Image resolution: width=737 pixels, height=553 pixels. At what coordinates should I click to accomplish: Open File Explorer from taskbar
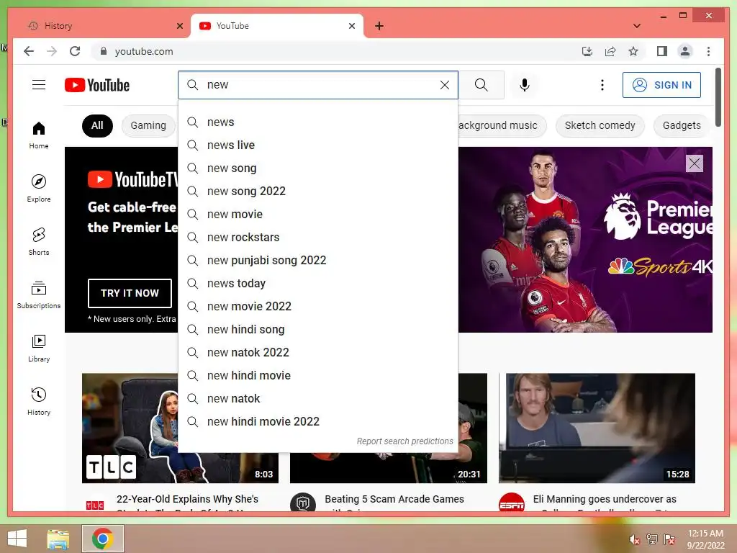(x=58, y=539)
